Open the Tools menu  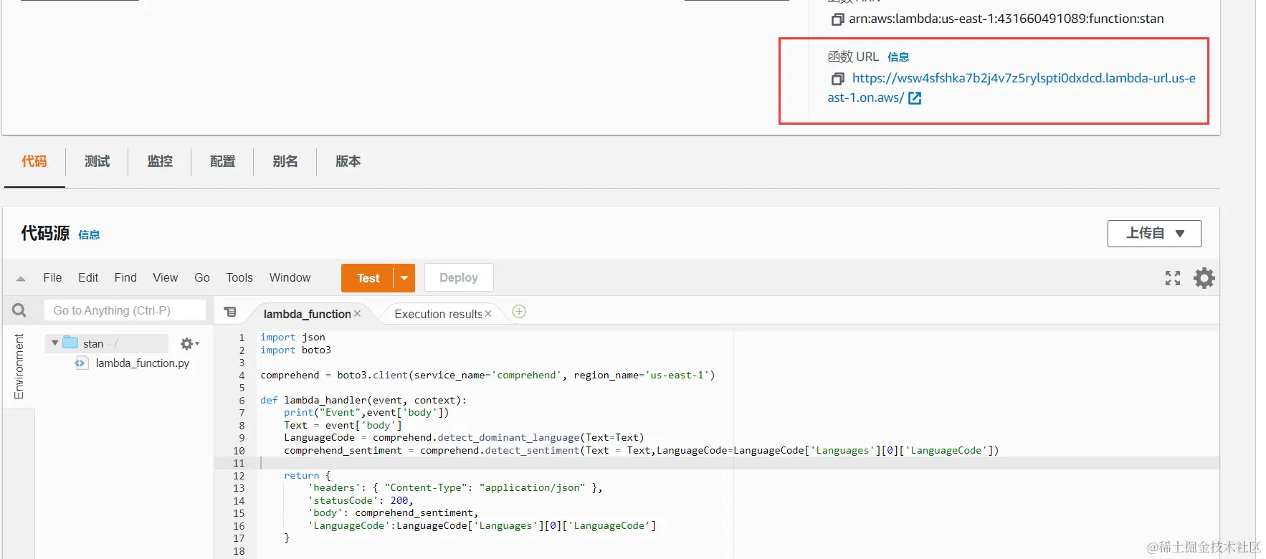[x=239, y=277]
